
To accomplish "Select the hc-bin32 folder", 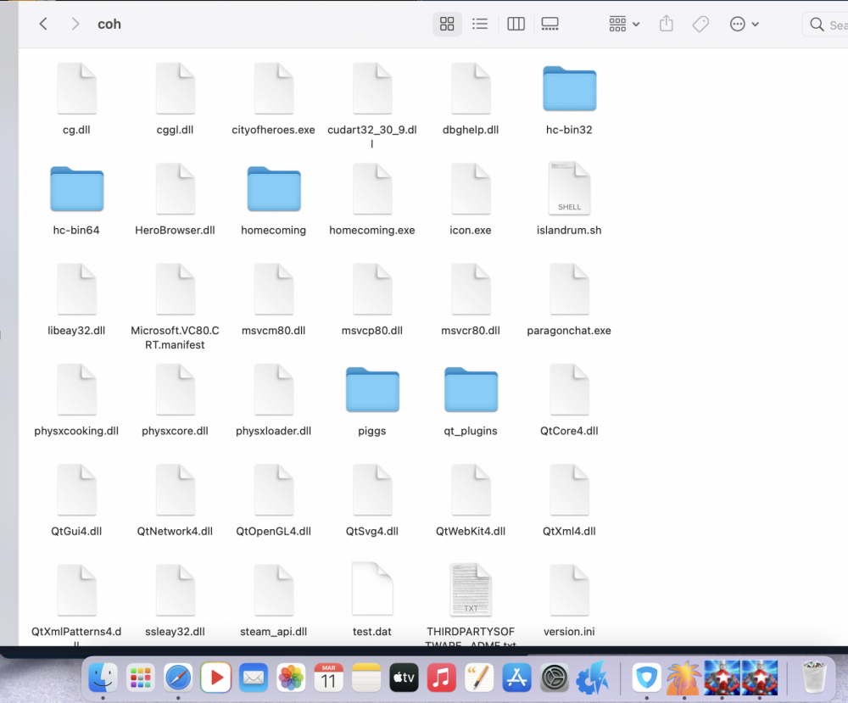I will [x=569, y=89].
